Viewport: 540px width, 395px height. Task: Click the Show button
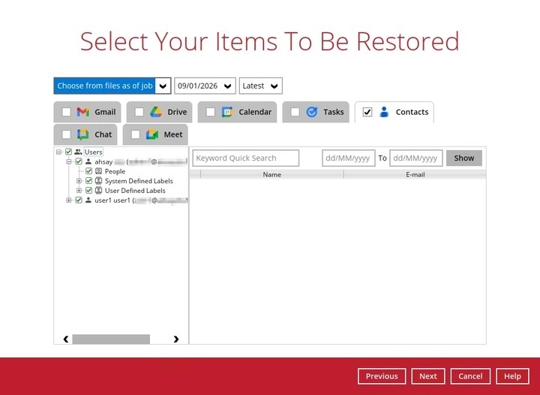click(x=463, y=158)
